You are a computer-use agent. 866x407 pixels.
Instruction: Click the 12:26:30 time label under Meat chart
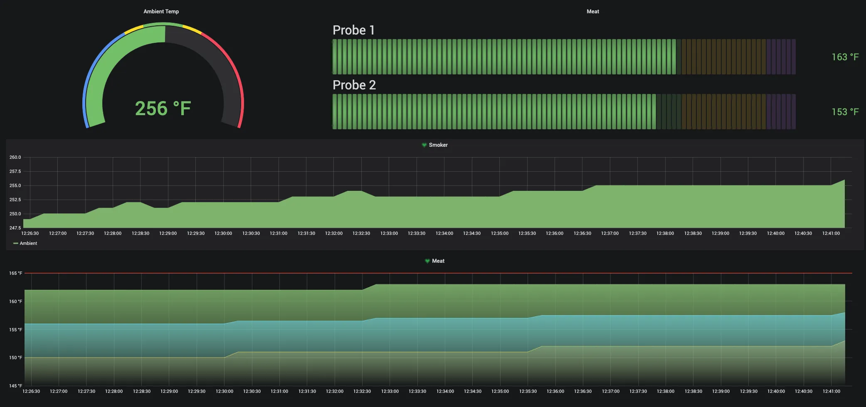(31, 391)
